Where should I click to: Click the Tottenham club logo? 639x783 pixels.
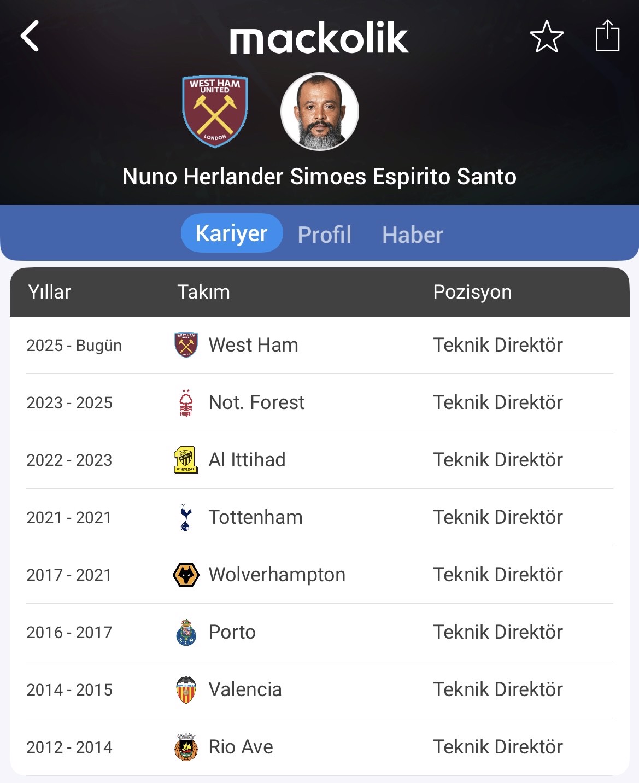pos(186,517)
